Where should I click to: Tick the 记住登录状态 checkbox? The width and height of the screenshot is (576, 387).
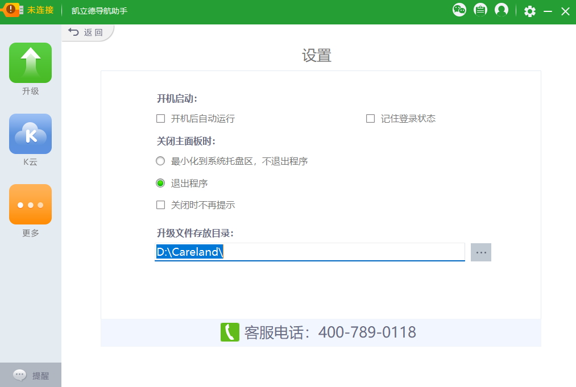tap(370, 119)
